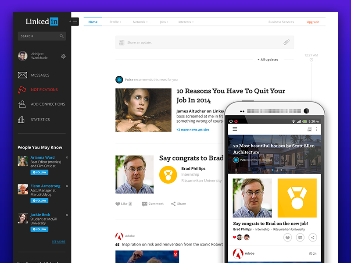
Task: Tap the 20 Most beautiful houses headline
Action: point(274,149)
